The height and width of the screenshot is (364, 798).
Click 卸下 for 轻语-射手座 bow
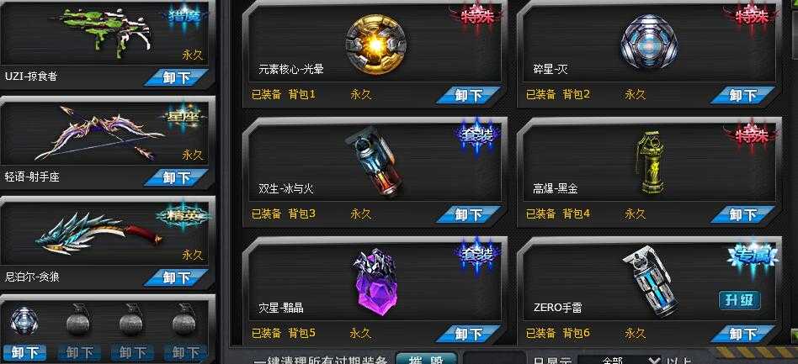pyautogui.click(x=176, y=177)
